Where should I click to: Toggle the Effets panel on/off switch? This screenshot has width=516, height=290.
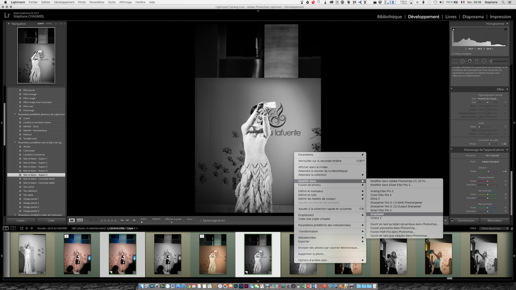451,89
